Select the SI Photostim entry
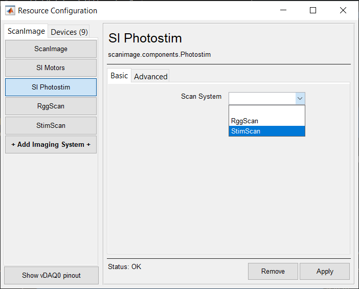Viewport: 359px width, 289px height. pyautogui.click(x=51, y=87)
